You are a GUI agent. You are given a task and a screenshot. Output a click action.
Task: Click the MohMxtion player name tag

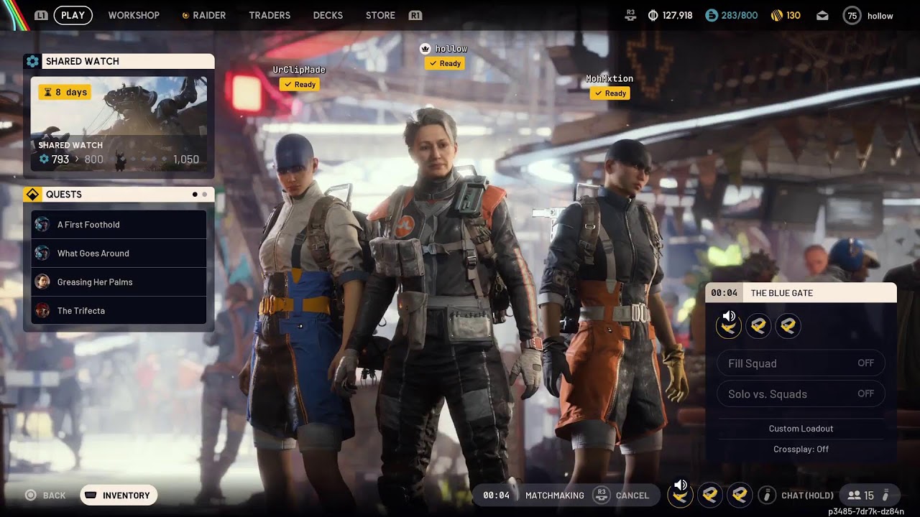(609, 79)
